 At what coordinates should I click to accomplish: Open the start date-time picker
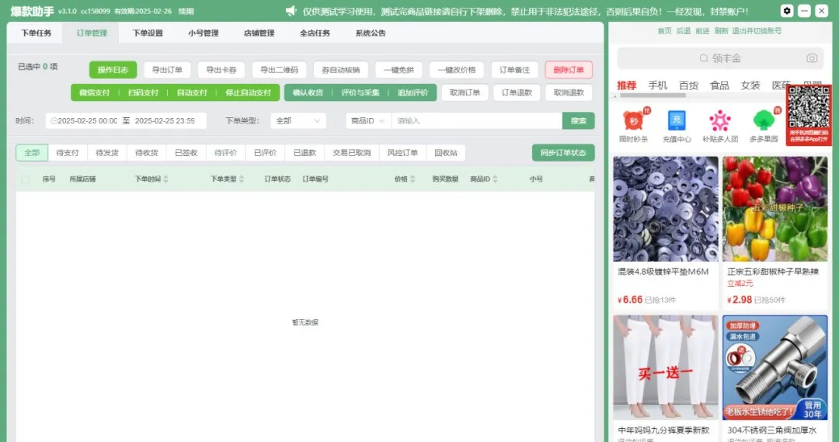[x=85, y=121]
